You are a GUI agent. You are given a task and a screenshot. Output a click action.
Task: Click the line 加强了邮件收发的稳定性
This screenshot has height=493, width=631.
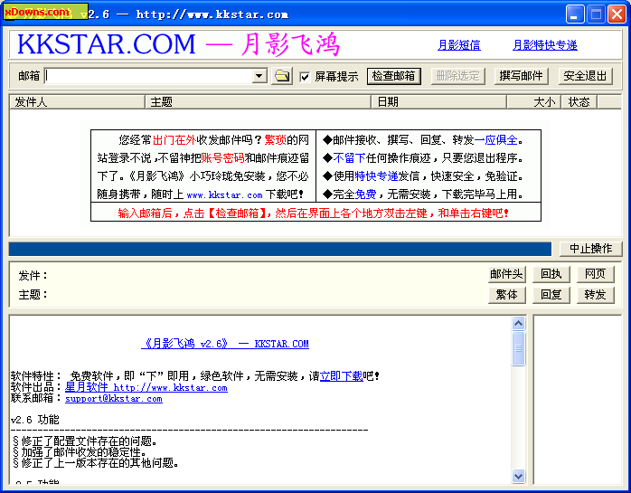pyautogui.click(x=80, y=452)
